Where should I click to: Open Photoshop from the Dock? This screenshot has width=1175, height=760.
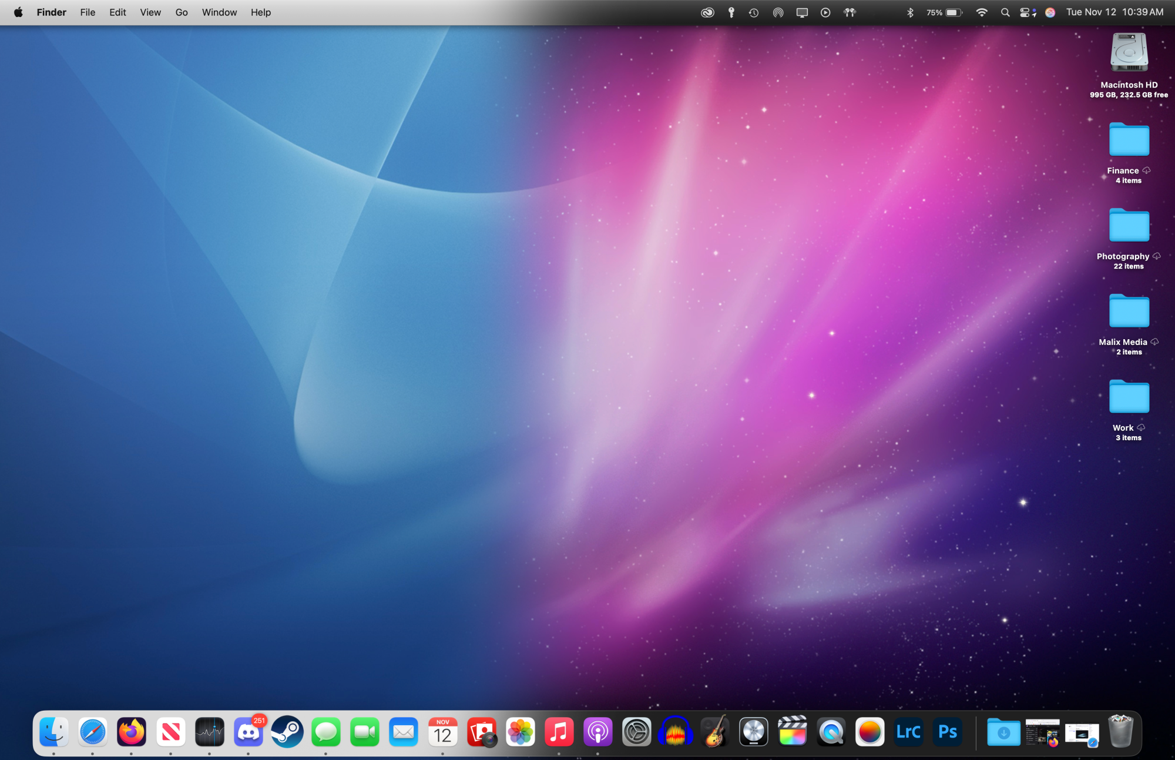[x=948, y=732]
